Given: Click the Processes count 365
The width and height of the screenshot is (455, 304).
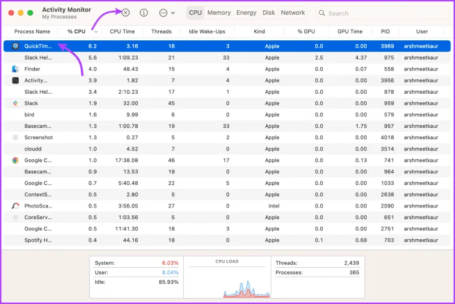Looking at the screenshot, I should coord(354,272).
